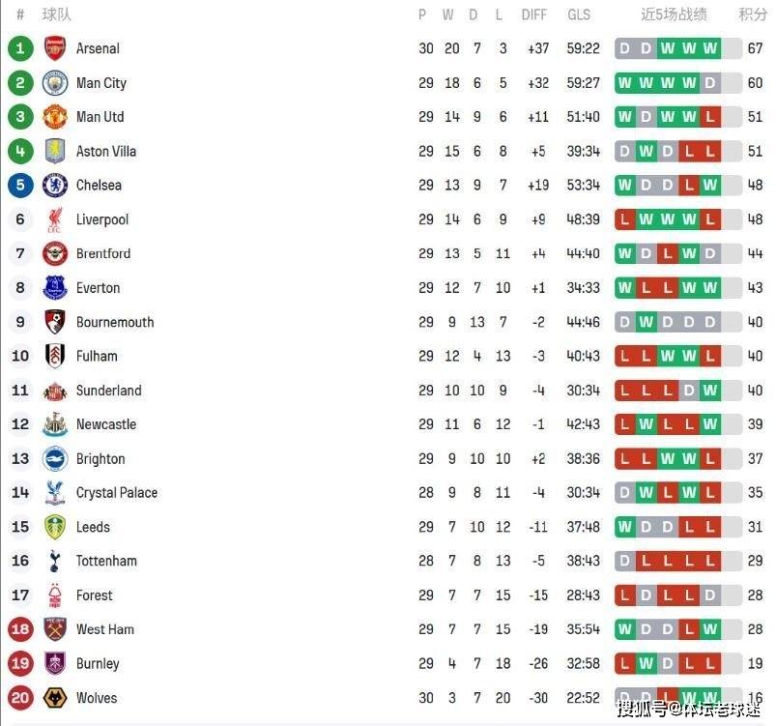Select the Tottenham club crest icon

55,561
